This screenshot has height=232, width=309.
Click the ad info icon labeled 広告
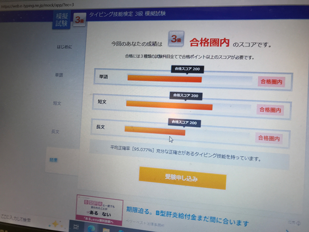coord(294,223)
